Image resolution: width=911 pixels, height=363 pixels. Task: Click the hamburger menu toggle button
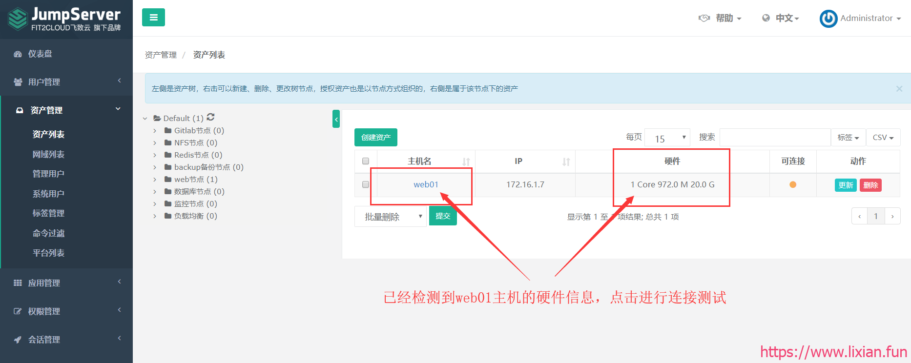pos(153,18)
